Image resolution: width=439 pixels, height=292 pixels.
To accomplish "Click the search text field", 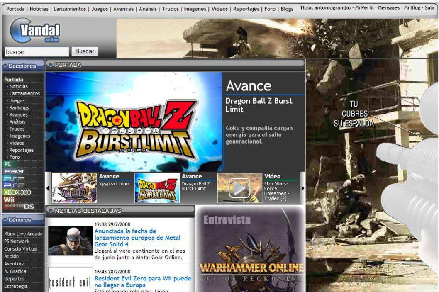I will [x=37, y=52].
